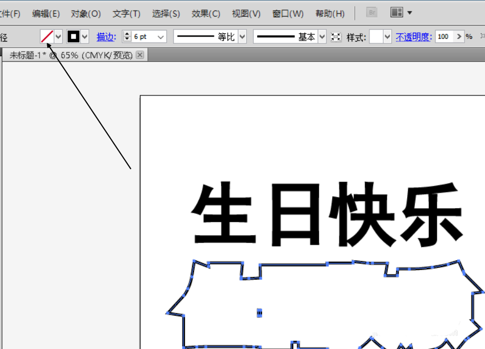Click the variable width options icon

click(x=336, y=37)
